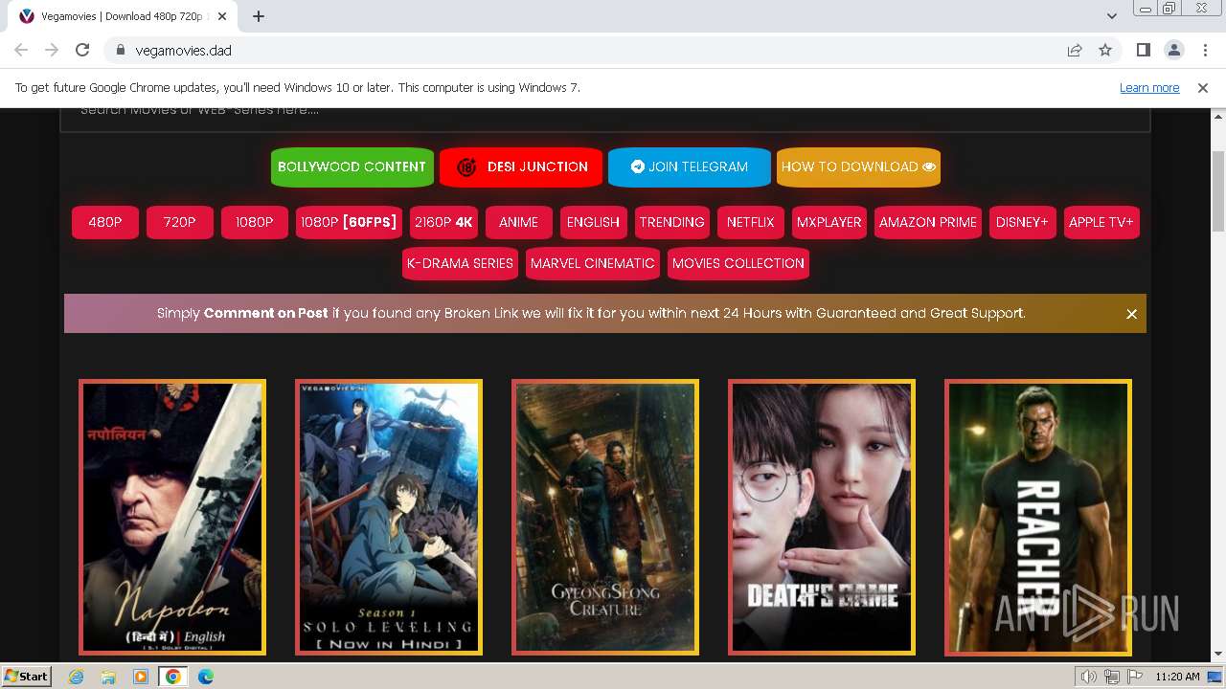
Task: Open the Reacher poster
Action: coord(1038,518)
